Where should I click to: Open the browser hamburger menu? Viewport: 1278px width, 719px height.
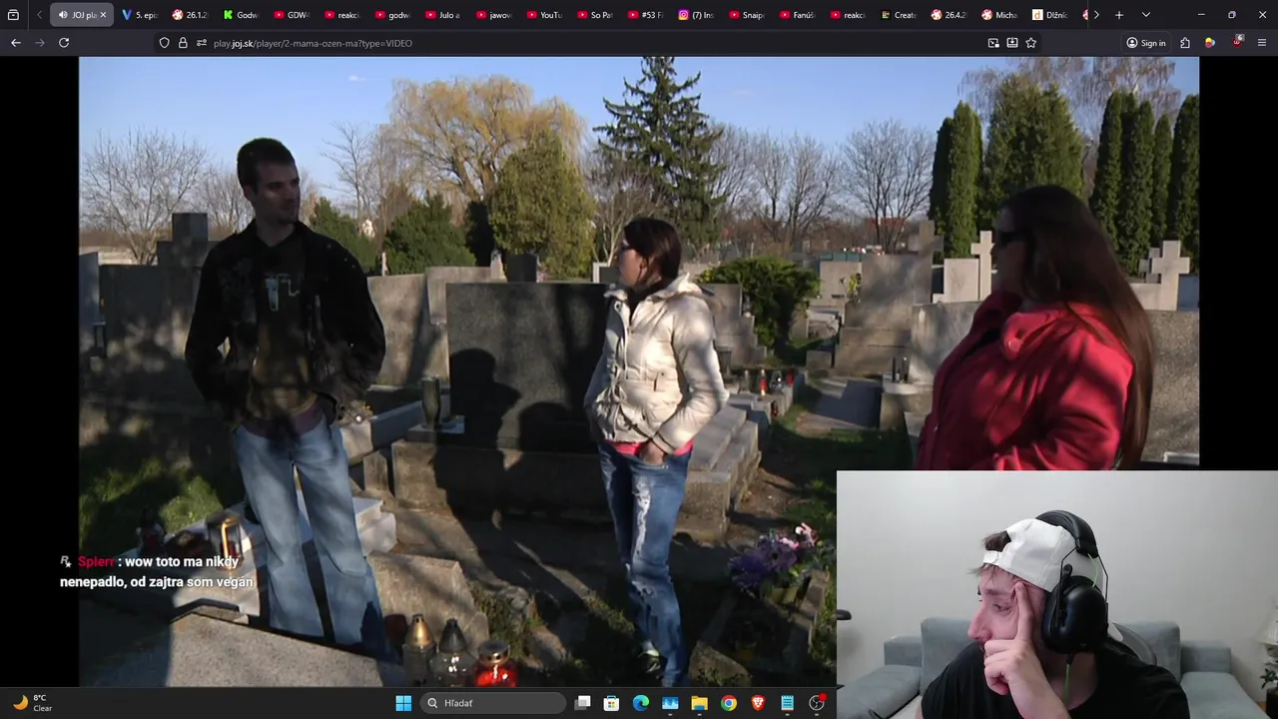tap(1262, 43)
